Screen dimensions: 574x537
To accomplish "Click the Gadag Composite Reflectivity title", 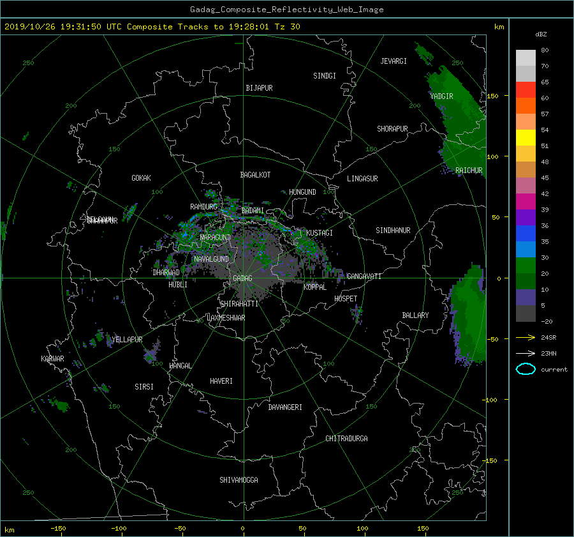I will pyautogui.click(x=286, y=10).
